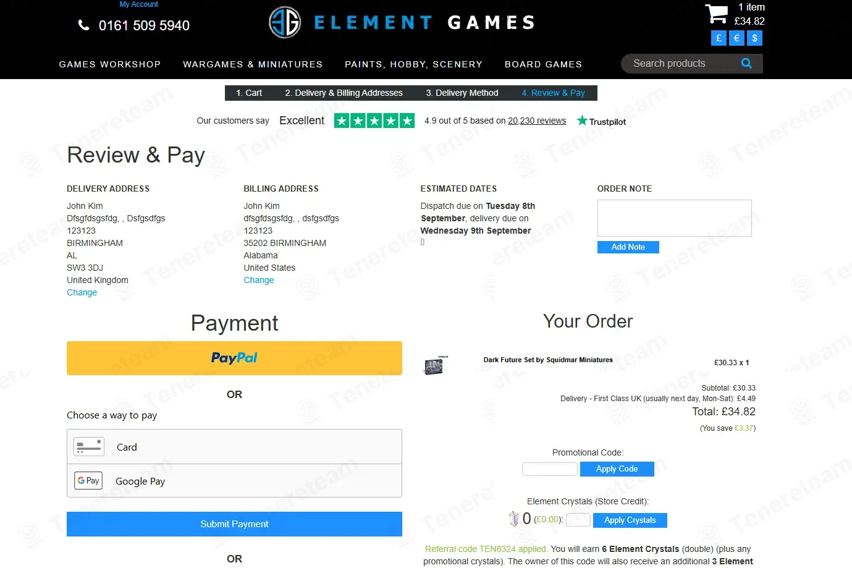The height and width of the screenshot is (568, 852).
Task: Click the Apply Crystals button
Action: 630,520
